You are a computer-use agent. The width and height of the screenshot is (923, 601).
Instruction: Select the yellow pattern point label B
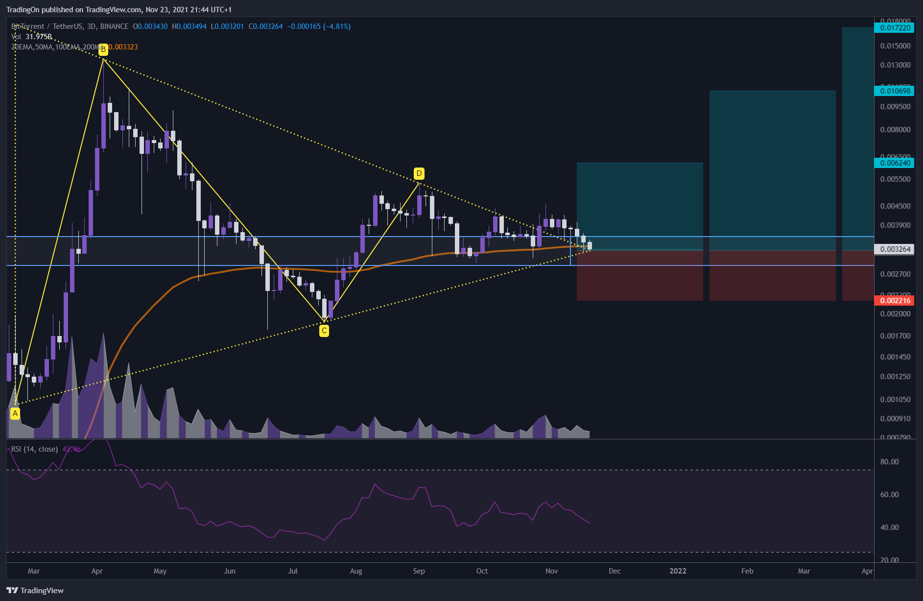[x=103, y=49]
